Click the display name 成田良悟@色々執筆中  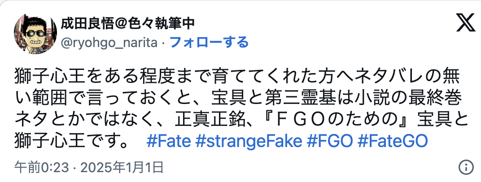click(127, 23)
